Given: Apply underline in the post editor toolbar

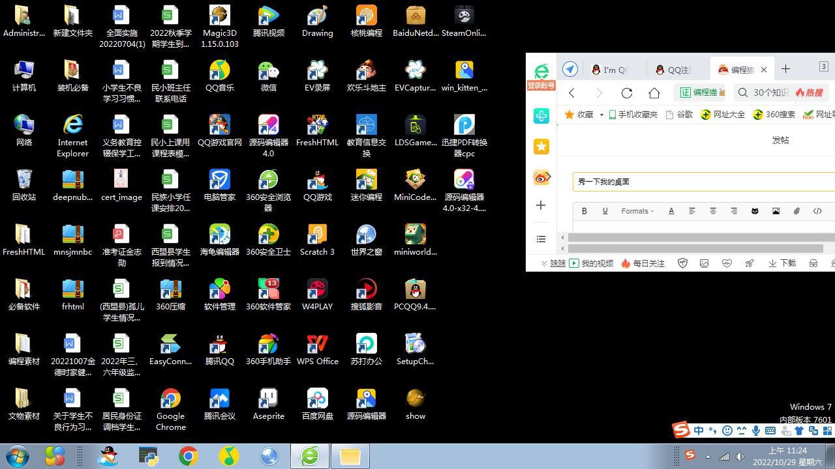Looking at the screenshot, I should (x=605, y=211).
